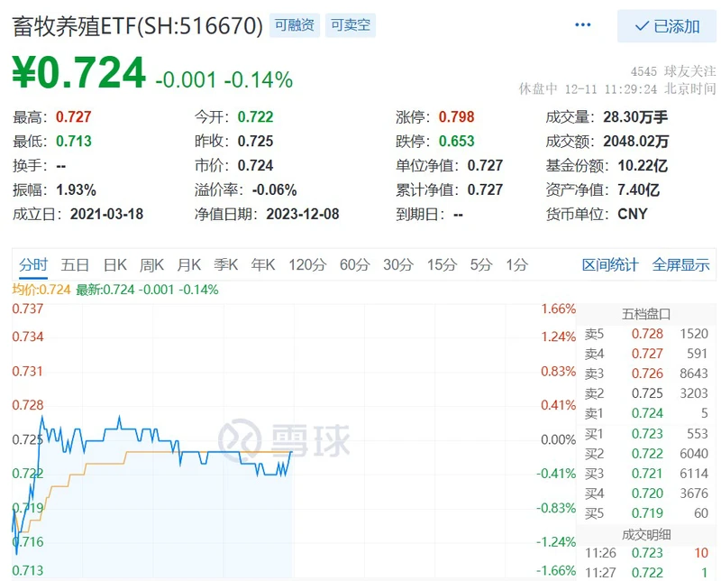Click the 振幅 value 1.93%
Image resolution: width=721 pixels, height=581 pixels.
click(76, 189)
